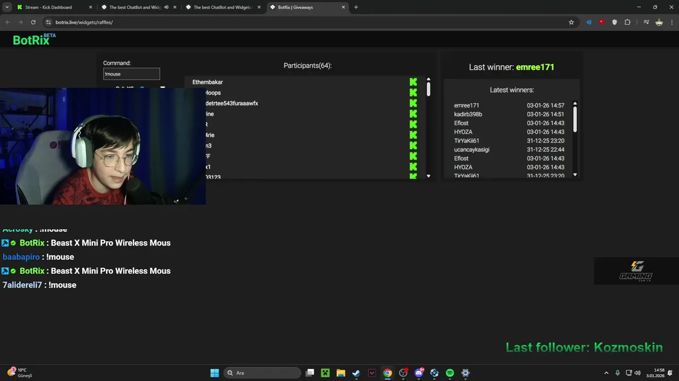Show hidden system tray icons
Screen dimensions: 679x381
coord(606,373)
